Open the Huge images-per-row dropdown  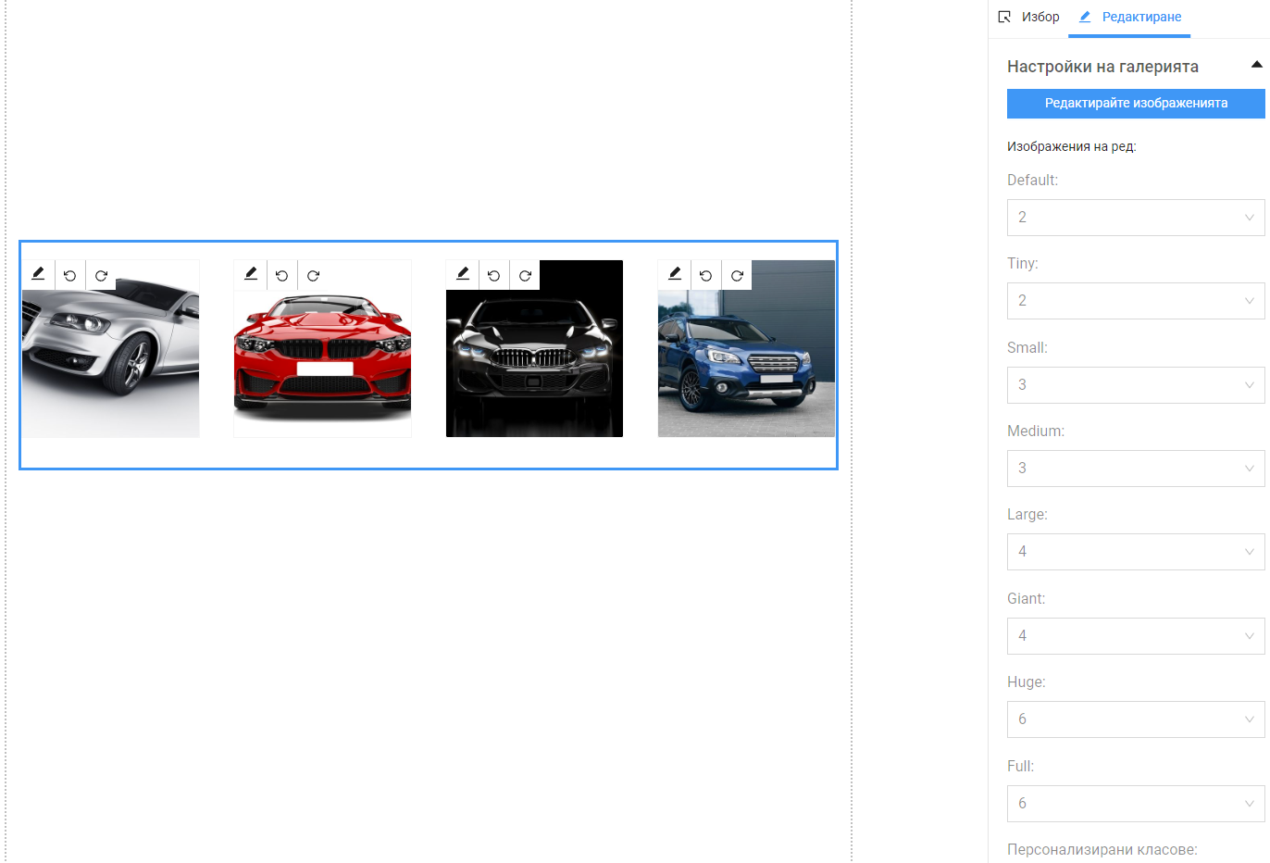(x=1135, y=719)
